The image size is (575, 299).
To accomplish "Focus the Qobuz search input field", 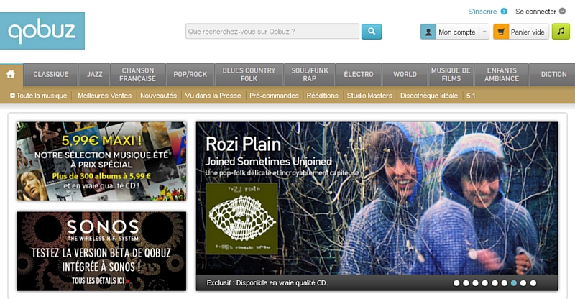I will [x=272, y=32].
